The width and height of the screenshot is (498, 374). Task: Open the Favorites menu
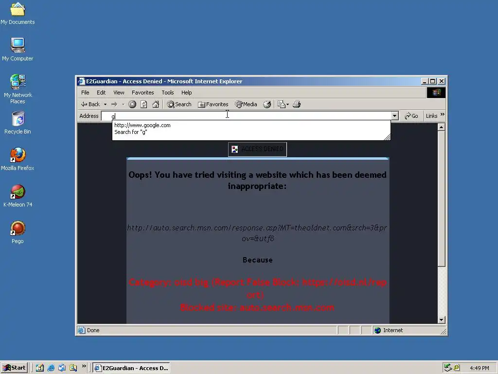(x=143, y=93)
